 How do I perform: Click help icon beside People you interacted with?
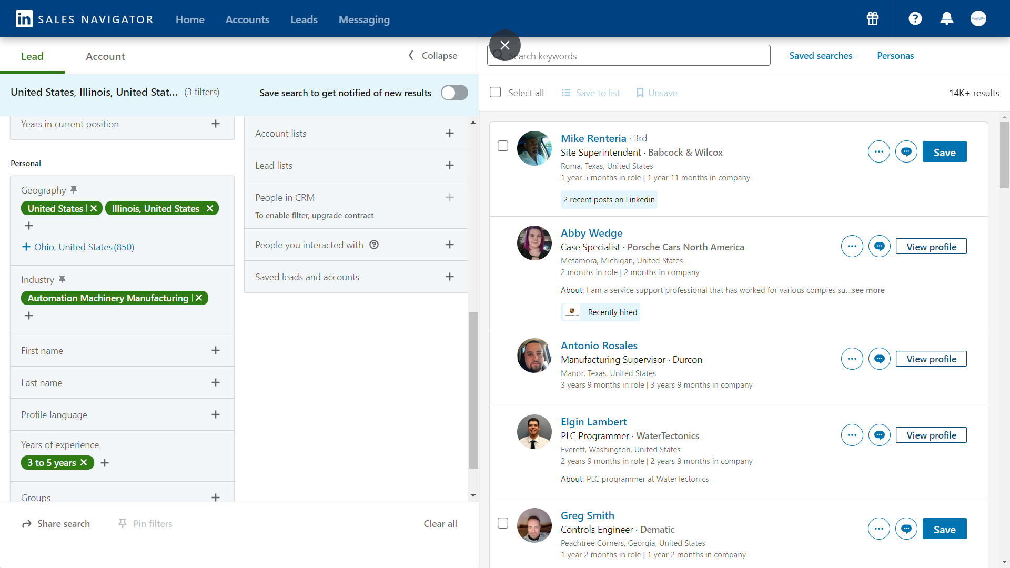pyautogui.click(x=374, y=245)
